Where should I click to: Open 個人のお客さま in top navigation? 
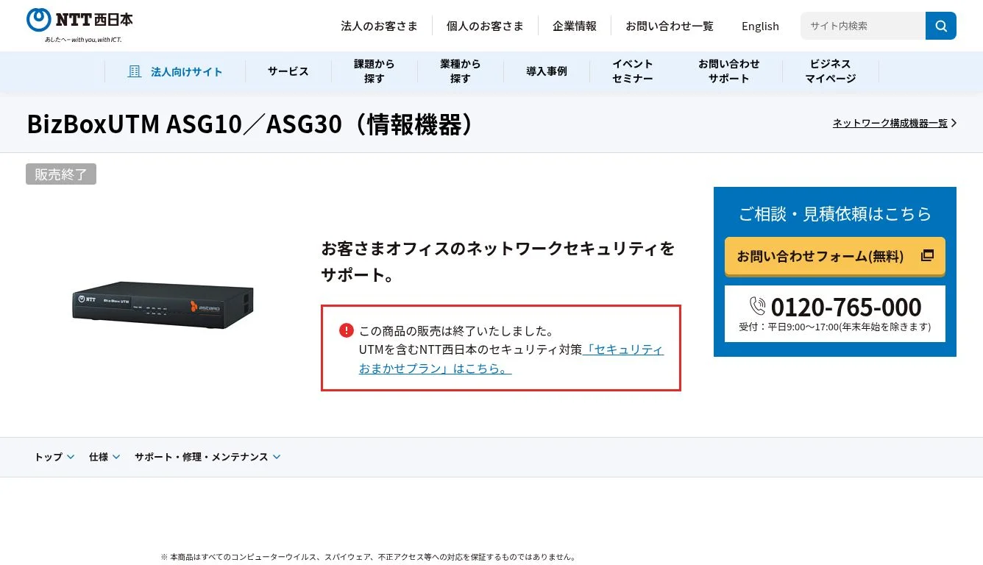485,26
